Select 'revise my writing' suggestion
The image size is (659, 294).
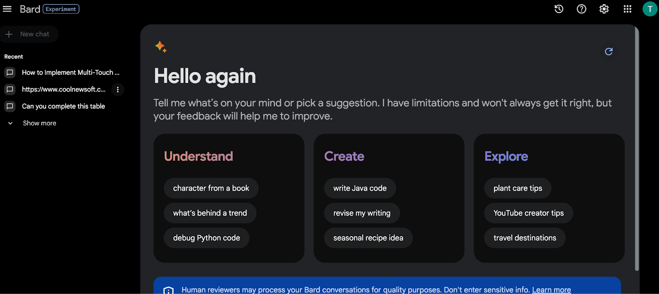click(362, 213)
